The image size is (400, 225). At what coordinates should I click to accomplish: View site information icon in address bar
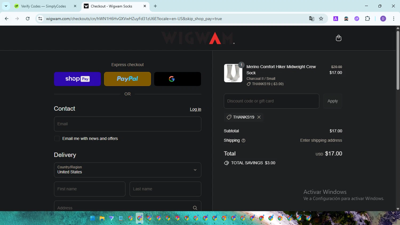tap(40, 19)
